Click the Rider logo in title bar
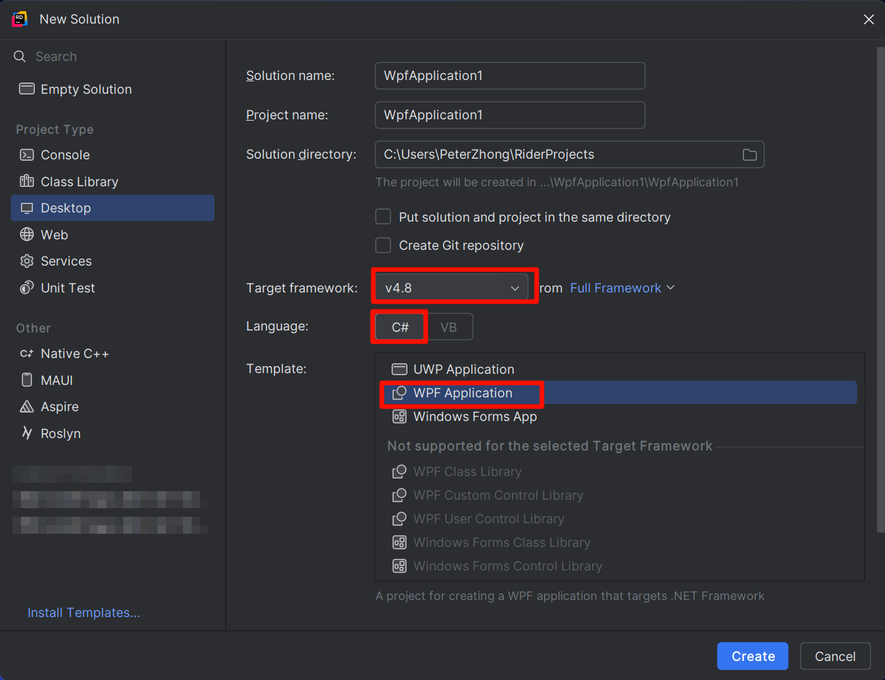 pyautogui.click(x=20, y=19)
